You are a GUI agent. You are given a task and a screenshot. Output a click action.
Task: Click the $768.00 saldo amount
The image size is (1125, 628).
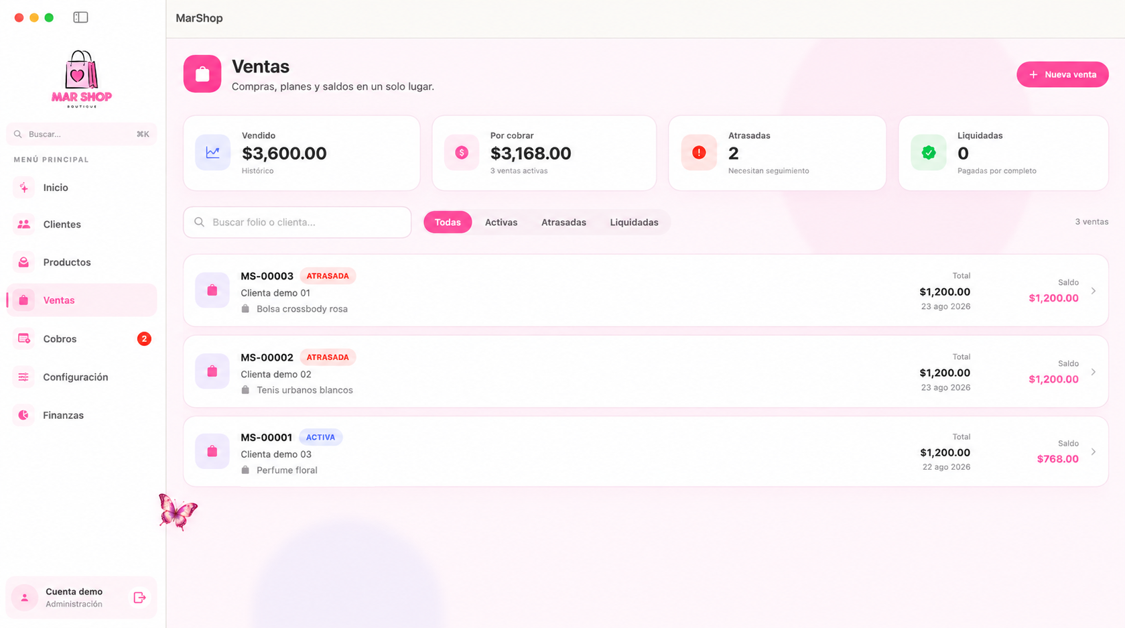click(x=1057, y=459)
